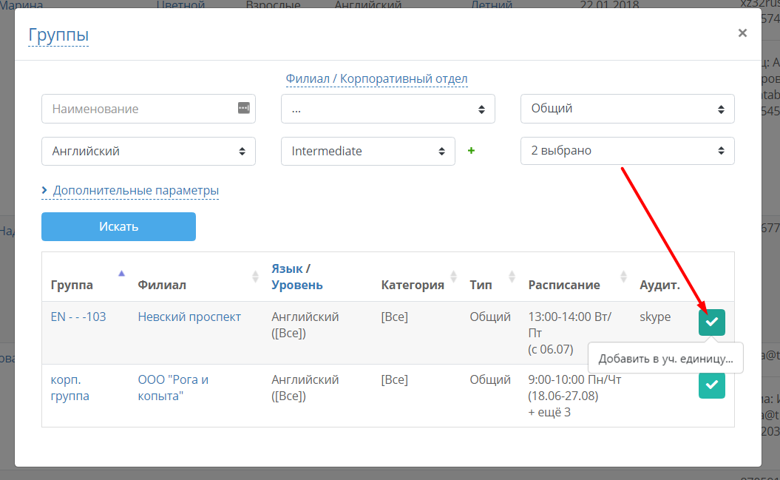
Task: Open корп. группа link
Action: [x=69, y=388]
